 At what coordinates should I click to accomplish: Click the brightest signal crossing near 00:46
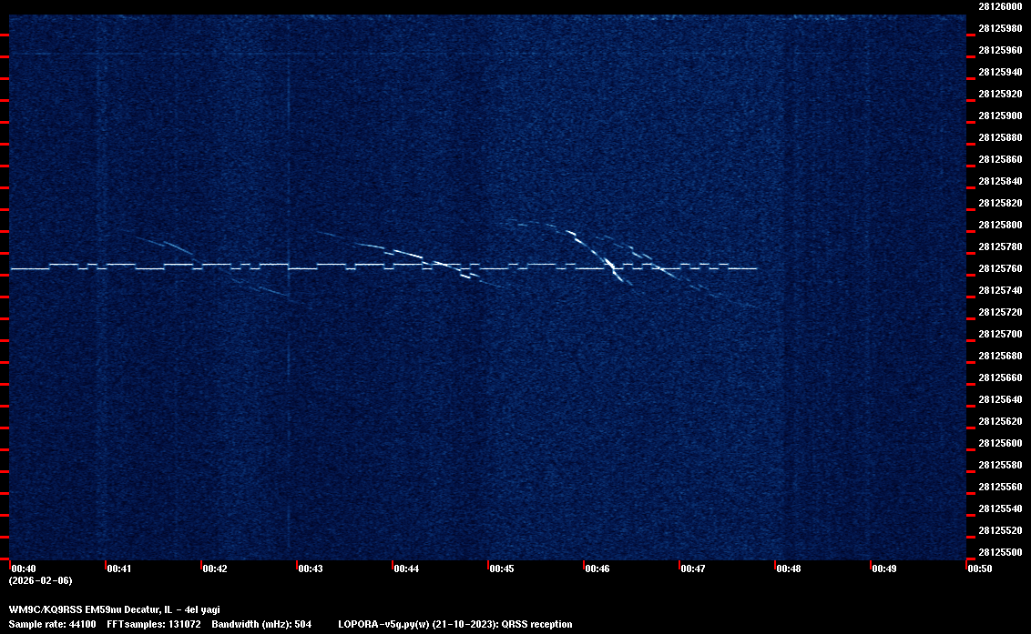[610, 267]
